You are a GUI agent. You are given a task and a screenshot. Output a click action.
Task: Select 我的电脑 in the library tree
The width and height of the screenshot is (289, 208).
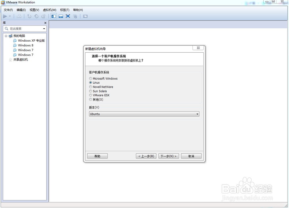click(x=19, y=36)
